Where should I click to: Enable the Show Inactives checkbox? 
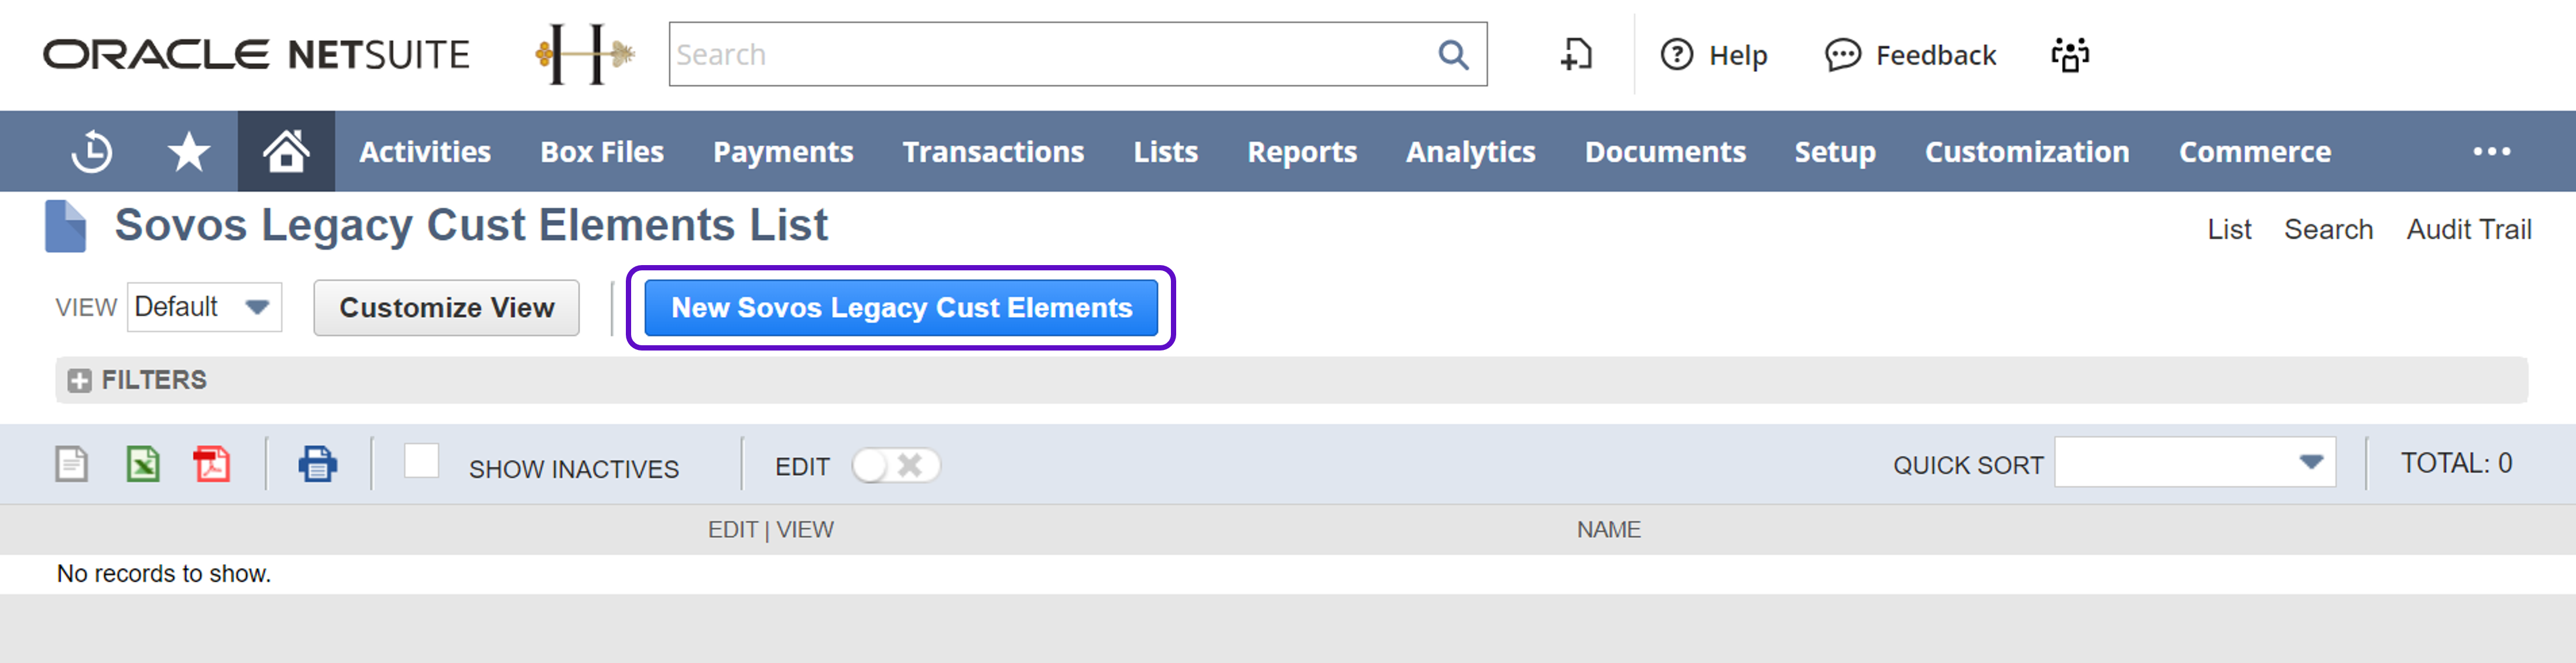421,462
